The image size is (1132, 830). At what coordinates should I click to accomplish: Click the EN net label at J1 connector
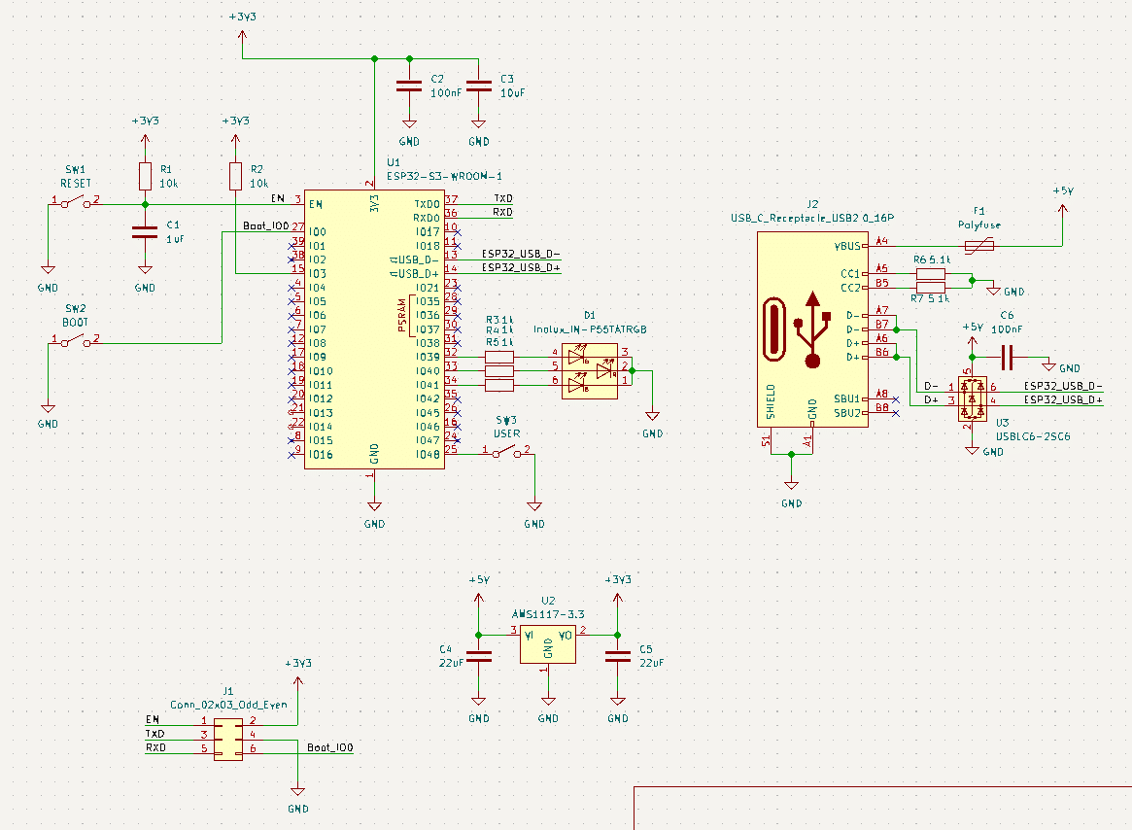(x=153, y=719)
